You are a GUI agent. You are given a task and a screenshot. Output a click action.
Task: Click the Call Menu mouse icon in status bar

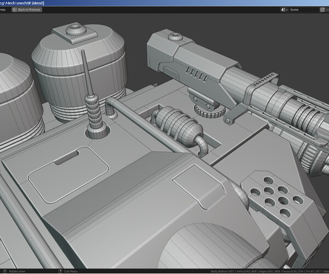click(x=59, y=271)
